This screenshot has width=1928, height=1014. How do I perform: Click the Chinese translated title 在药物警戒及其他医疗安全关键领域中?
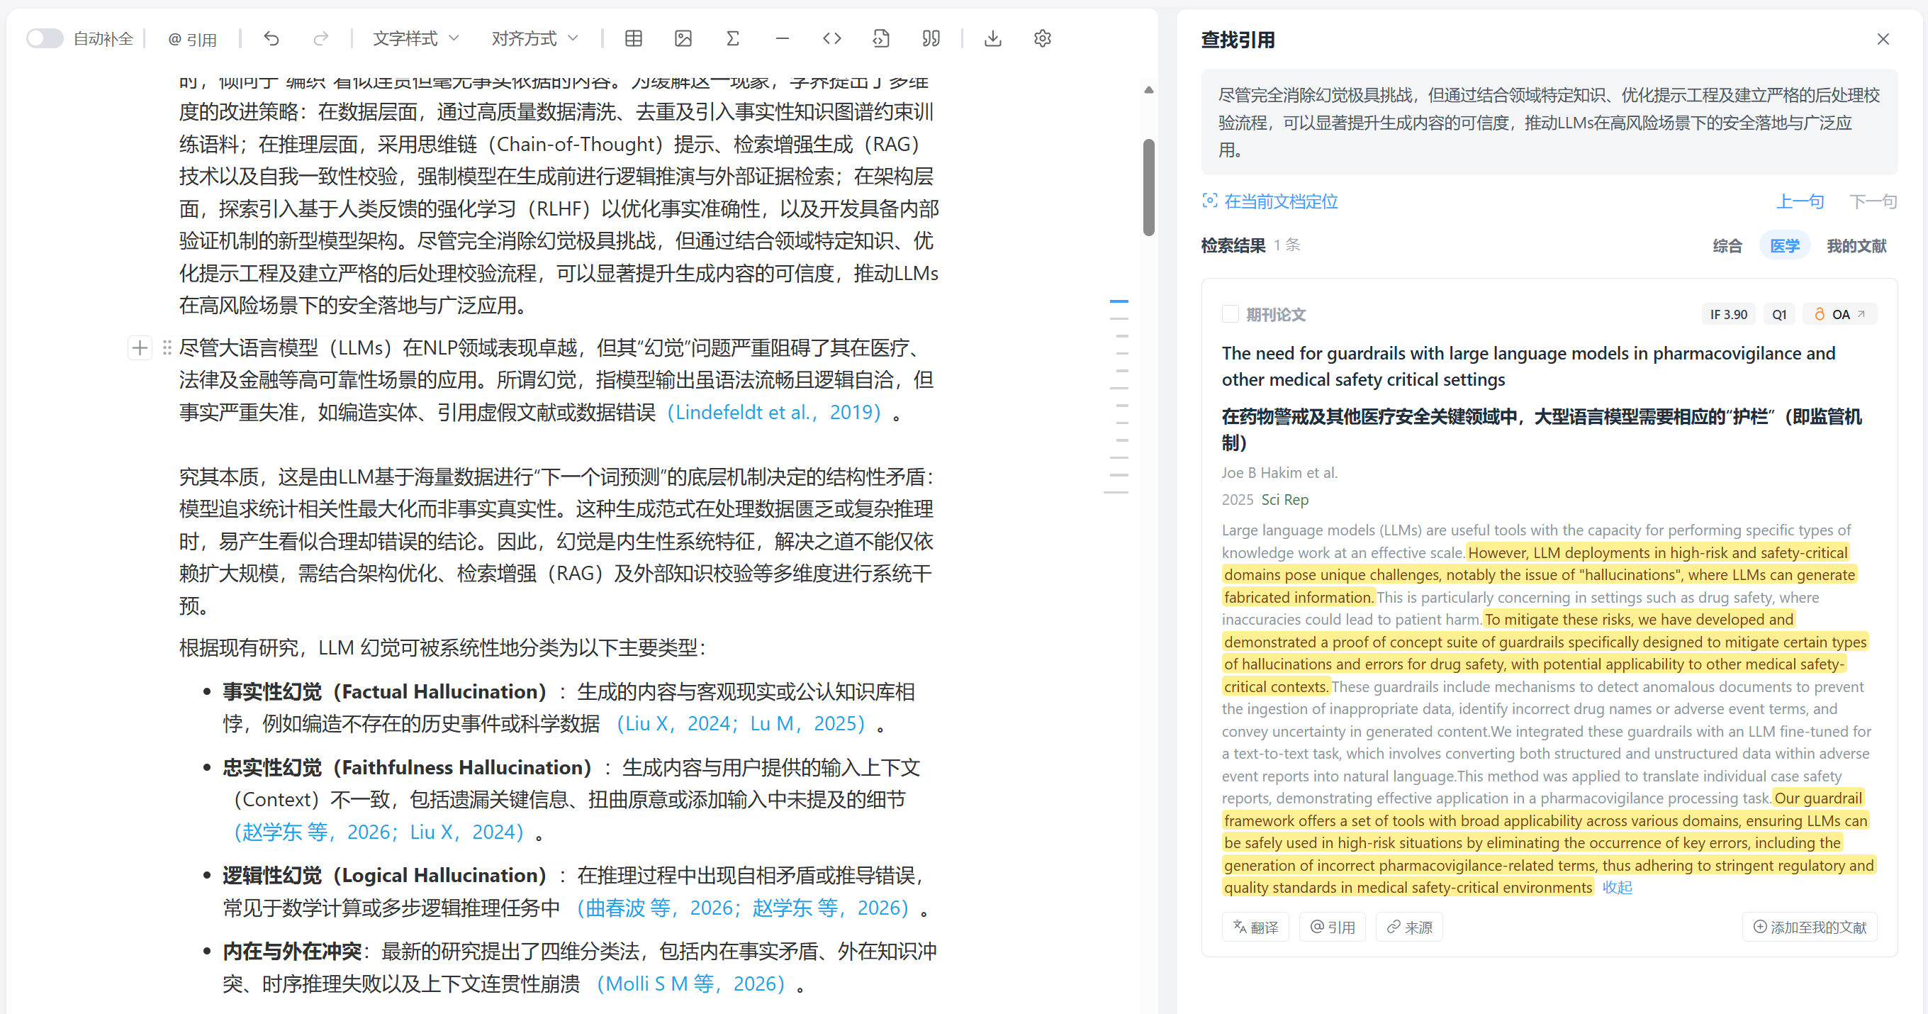[1541, 429]
